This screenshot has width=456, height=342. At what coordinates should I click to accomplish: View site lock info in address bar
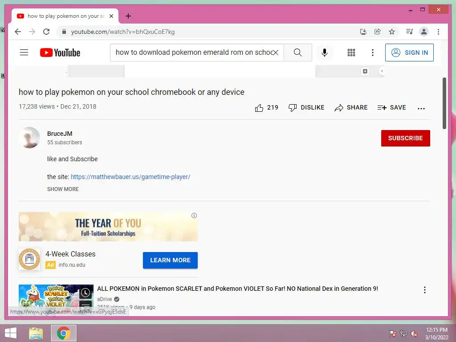pyautogui.click(x=64, y=32)
